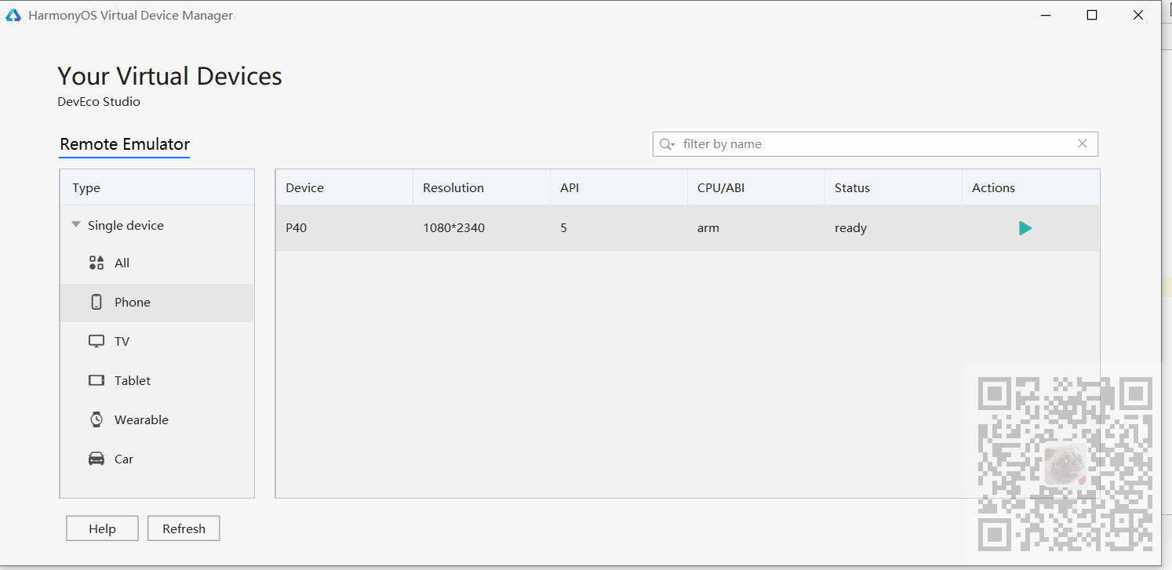The image size is (1172, 570).
Task: Click the Phone icon in the type list
Action: [96, 302]
